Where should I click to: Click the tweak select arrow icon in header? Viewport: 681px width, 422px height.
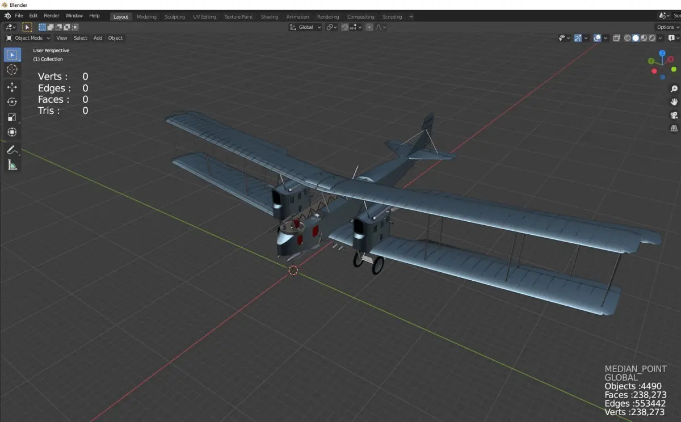27,27
